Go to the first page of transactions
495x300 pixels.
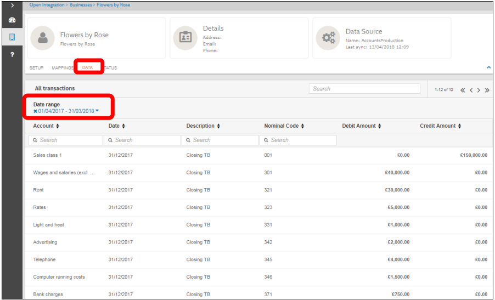click(x=463, y=90)
